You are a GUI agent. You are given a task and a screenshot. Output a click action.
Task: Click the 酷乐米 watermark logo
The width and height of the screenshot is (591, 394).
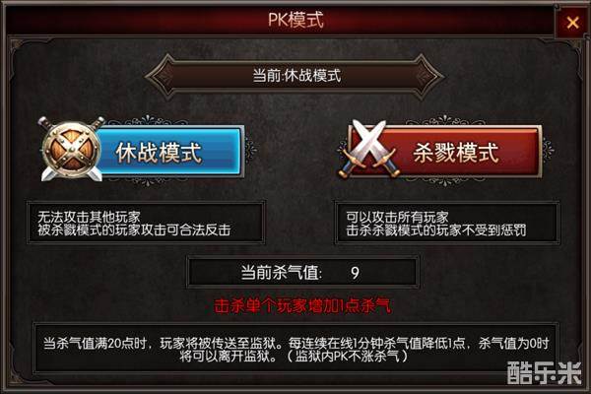click(x=545, y=373)
